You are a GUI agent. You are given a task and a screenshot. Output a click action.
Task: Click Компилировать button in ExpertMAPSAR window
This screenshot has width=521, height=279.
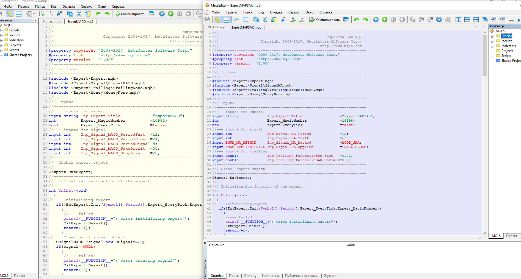coord(325,19)
